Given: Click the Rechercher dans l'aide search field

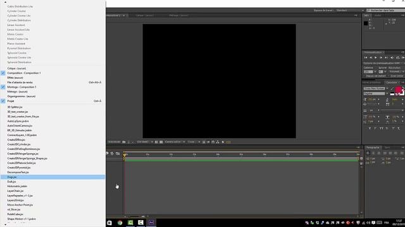Looking at the screenshot, I should point(386,10).
